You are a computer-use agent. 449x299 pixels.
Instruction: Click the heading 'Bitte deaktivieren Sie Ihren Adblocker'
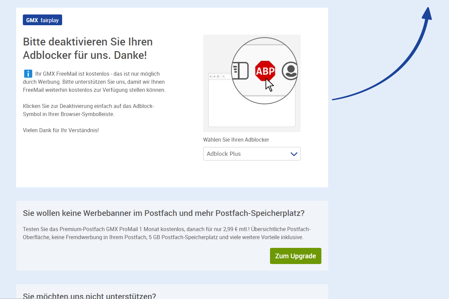(88, 48)
